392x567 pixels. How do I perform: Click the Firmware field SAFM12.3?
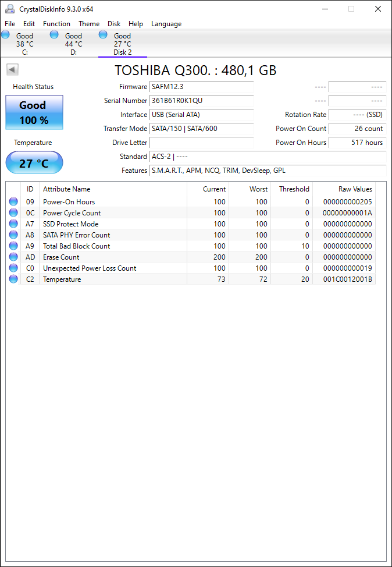click(202, 87)
